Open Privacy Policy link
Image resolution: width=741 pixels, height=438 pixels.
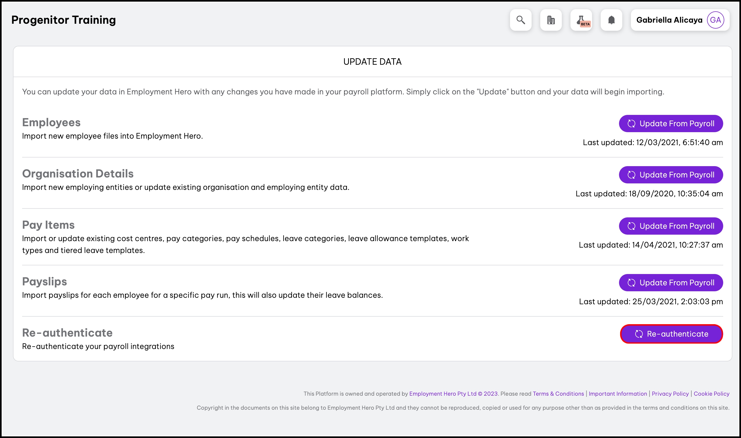[x=670, y=394]
